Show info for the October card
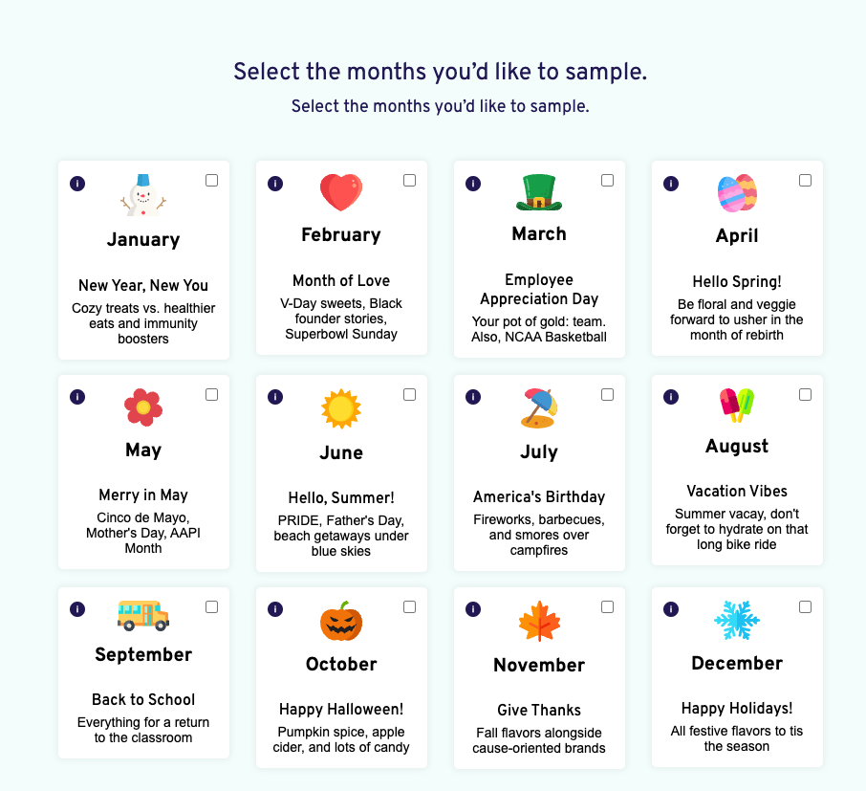This screenshot has height=791, width=866. pos(275,609)
